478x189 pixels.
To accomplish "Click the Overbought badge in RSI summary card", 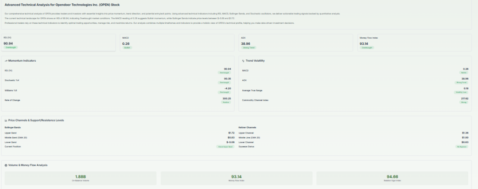I will pos(11,48).
